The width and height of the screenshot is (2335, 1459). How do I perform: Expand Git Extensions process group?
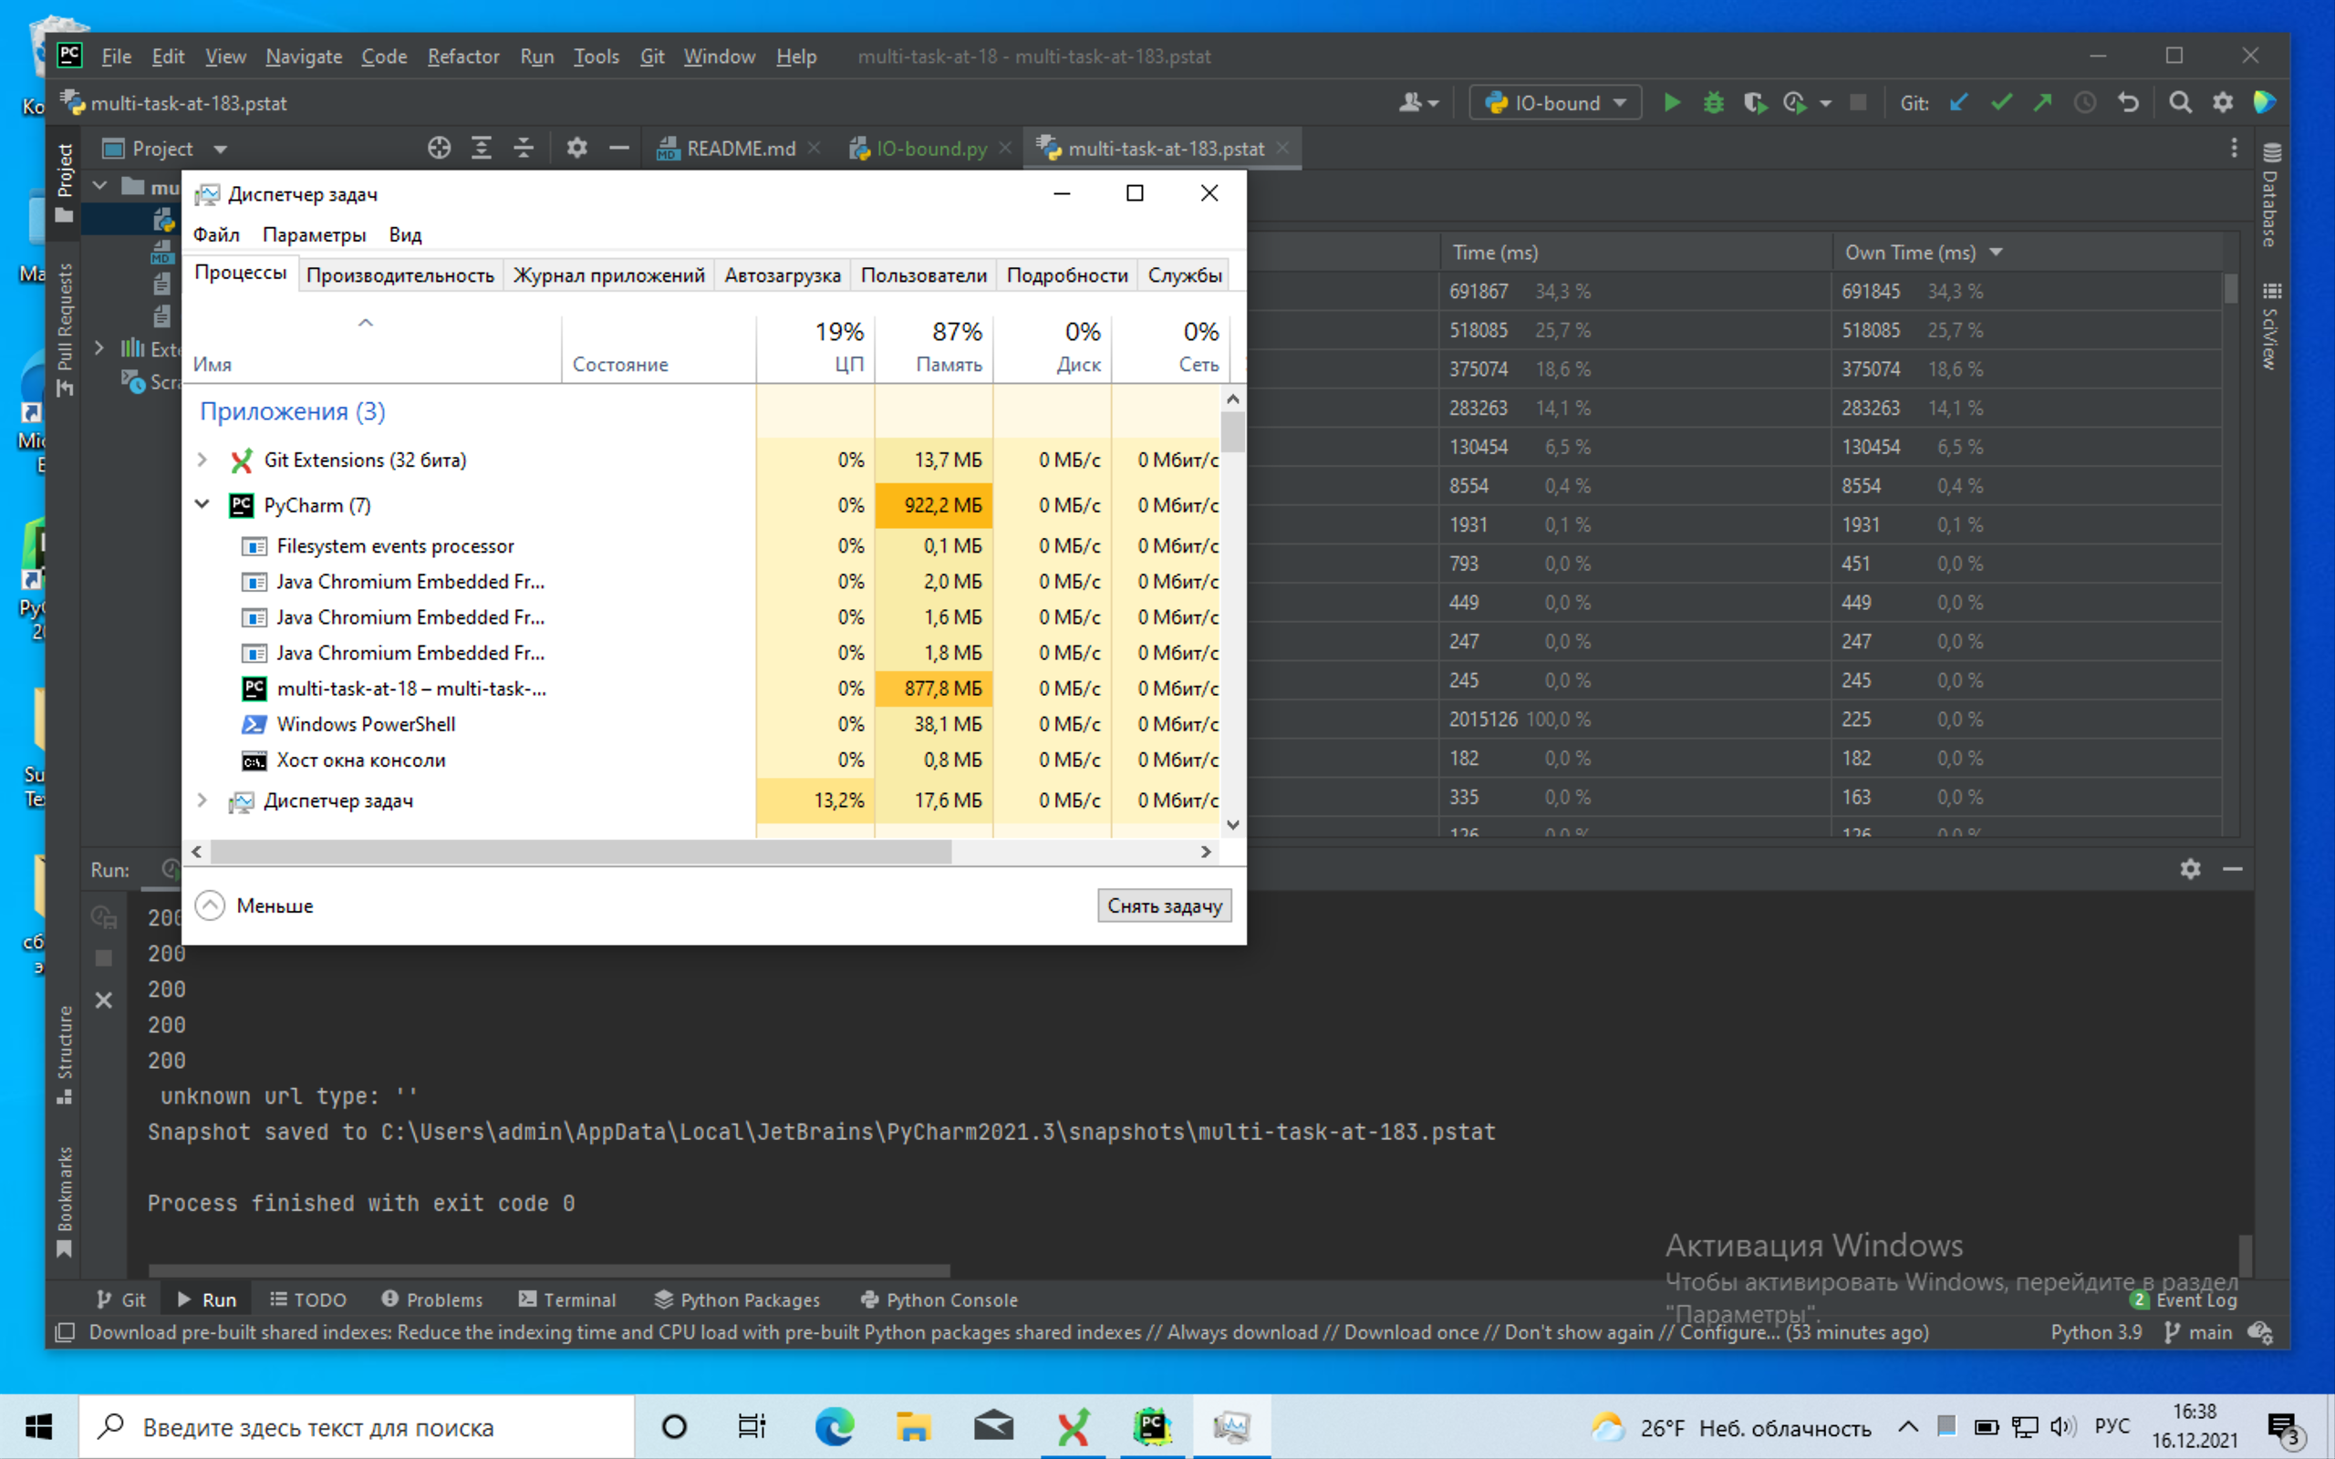tap(202, 460)
